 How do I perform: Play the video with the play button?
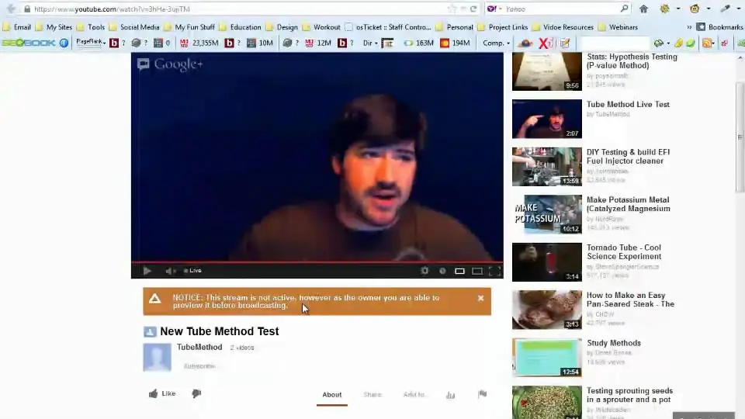(147, 271)
